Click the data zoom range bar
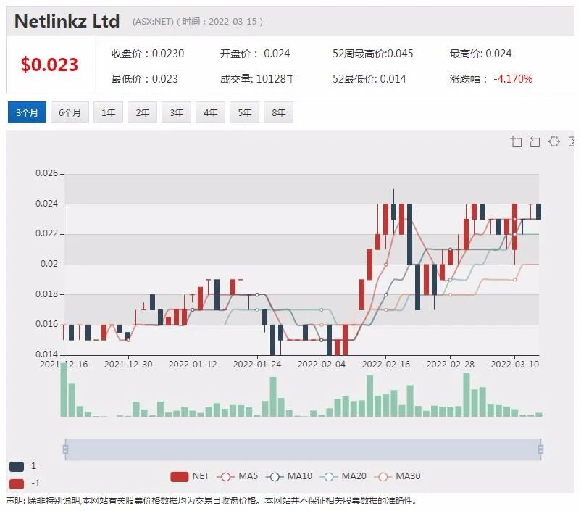This screenshot has width=581, height=511. (x=303, y=449)
